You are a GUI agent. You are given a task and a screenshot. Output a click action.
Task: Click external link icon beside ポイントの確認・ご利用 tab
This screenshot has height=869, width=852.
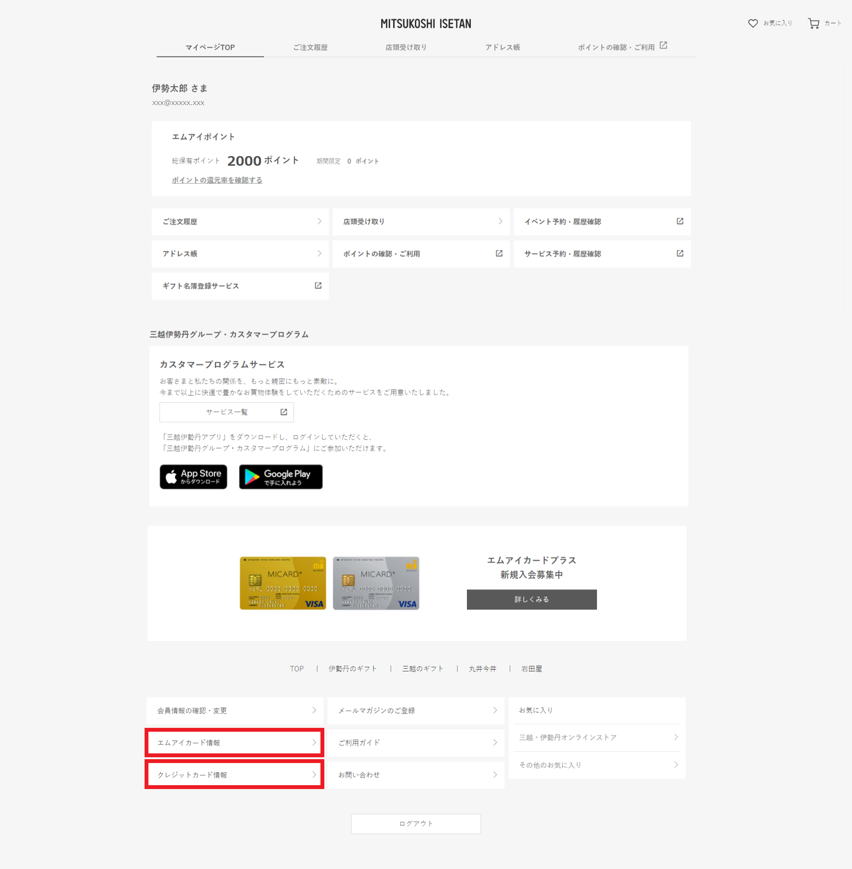click(x=663, y=45)
